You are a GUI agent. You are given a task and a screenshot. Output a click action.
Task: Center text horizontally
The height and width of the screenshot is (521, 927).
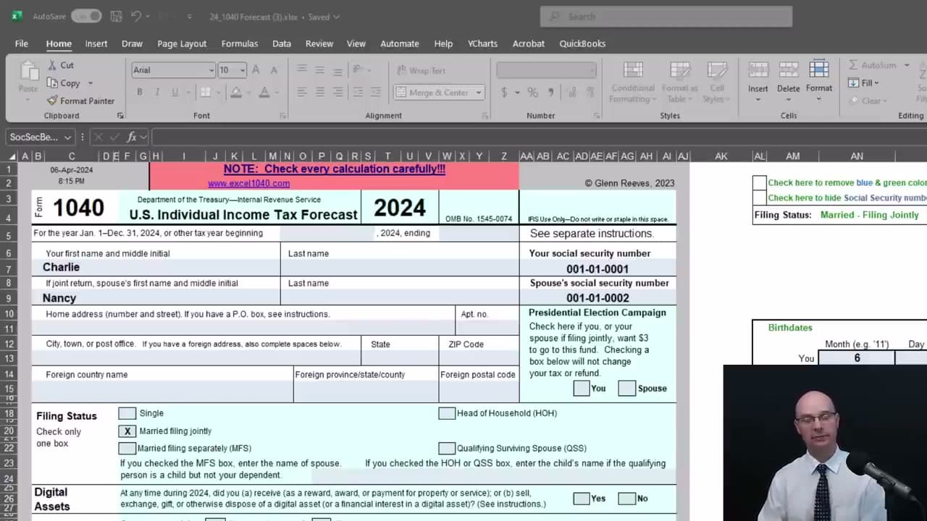pos(319,92)
